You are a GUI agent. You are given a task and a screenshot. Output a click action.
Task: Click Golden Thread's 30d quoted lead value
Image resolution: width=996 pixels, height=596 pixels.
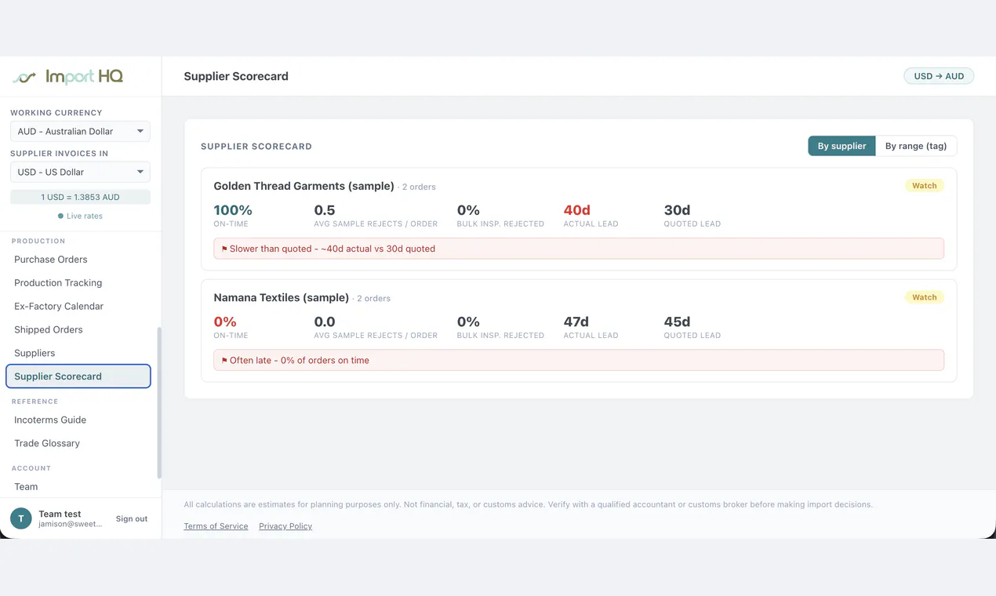point(677,210)
